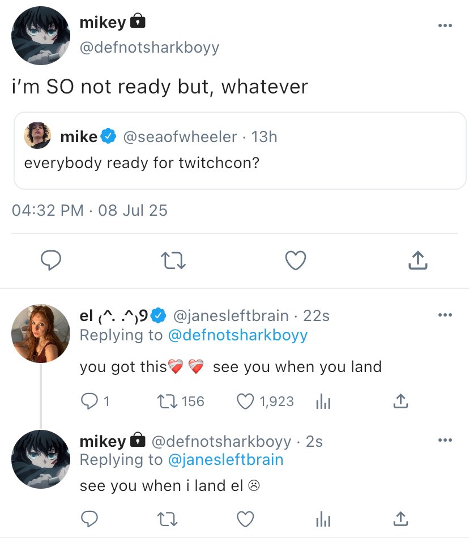The height and width of the screenshot is (538, 469).
Task: Reply to the main tweet by mikey
Action: click(51, 261)
